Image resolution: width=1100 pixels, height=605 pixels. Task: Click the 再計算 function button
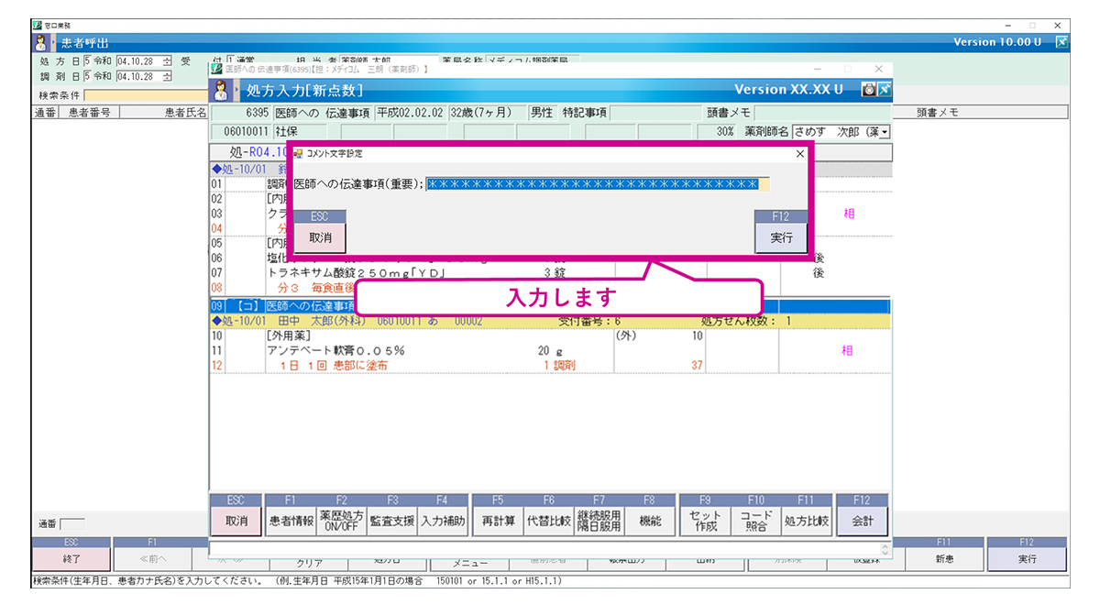pyautogui.click(x=498, y=522)
